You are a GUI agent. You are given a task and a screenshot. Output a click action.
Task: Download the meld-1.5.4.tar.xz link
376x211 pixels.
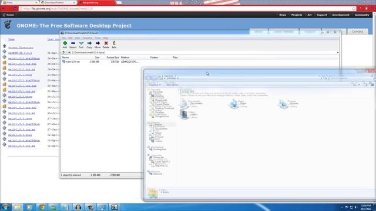pyautogui.click(x=22, y=146)
